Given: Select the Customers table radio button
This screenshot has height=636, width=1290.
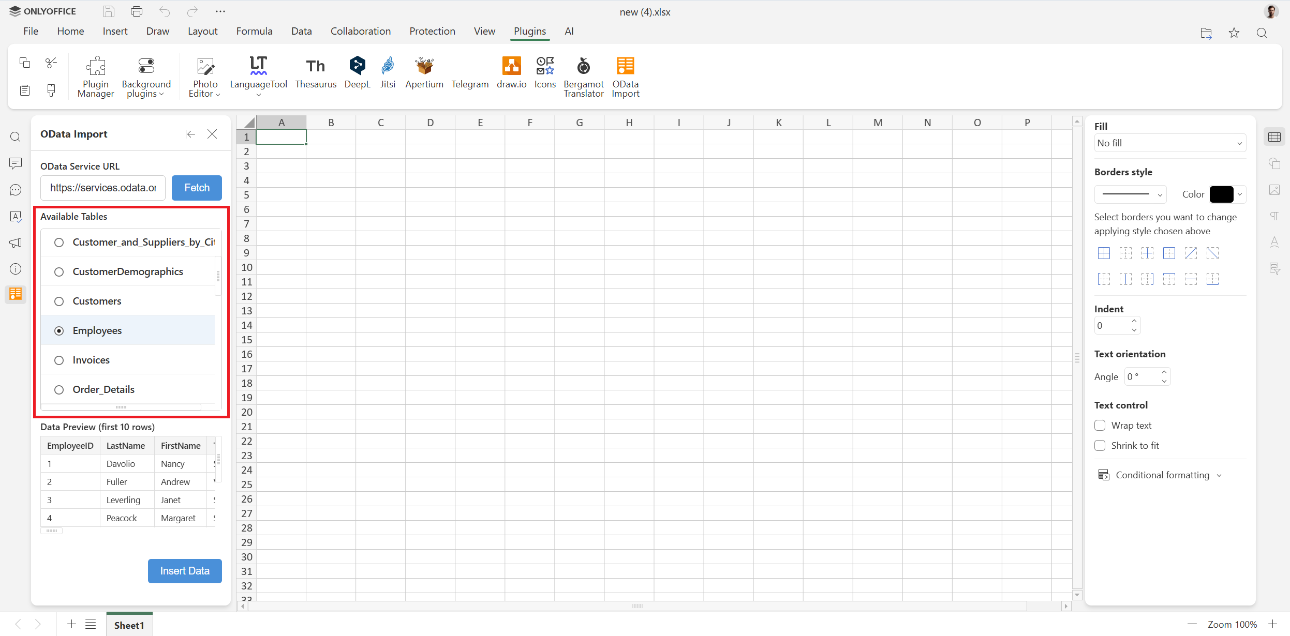Looking at the screenshot, I should tap(59, 301).
